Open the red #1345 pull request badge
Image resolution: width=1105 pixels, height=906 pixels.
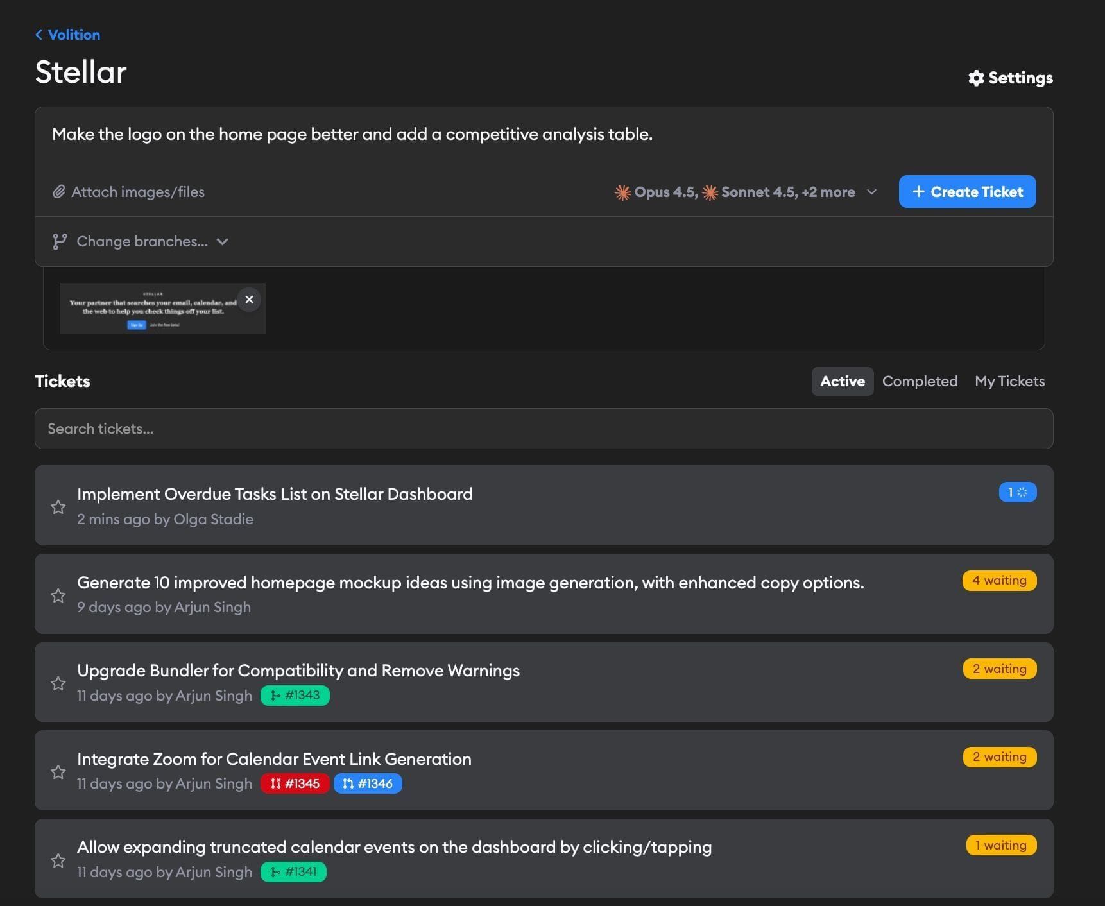295,783
